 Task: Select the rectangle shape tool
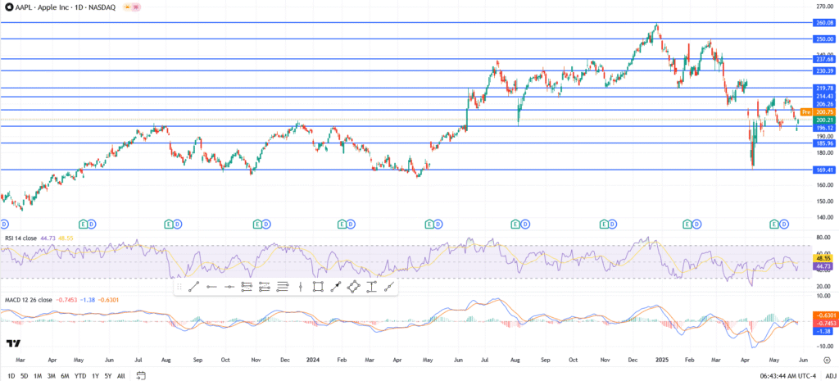tap(318, 286)
